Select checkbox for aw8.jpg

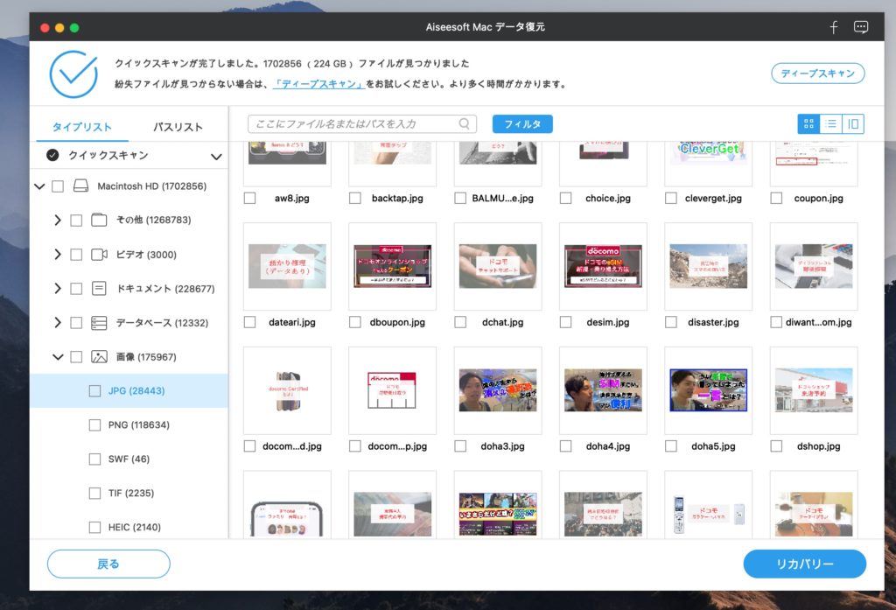[249, 198]
